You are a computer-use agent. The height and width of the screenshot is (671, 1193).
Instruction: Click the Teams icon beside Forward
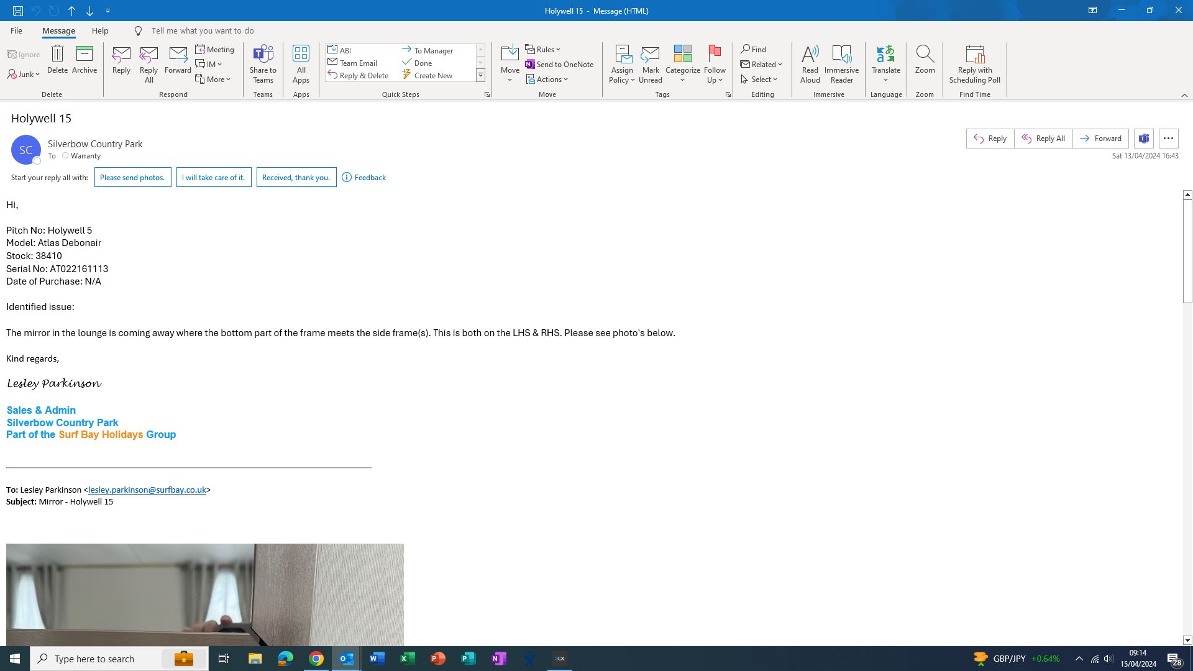(1143, 139)
